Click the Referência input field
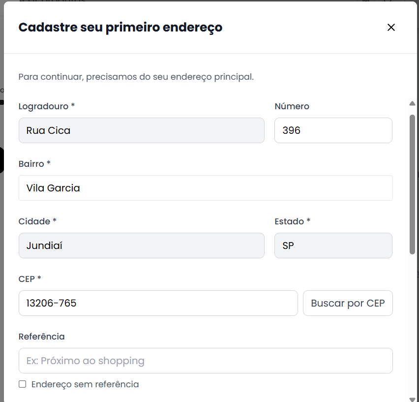419x402 pixels. 206,361
